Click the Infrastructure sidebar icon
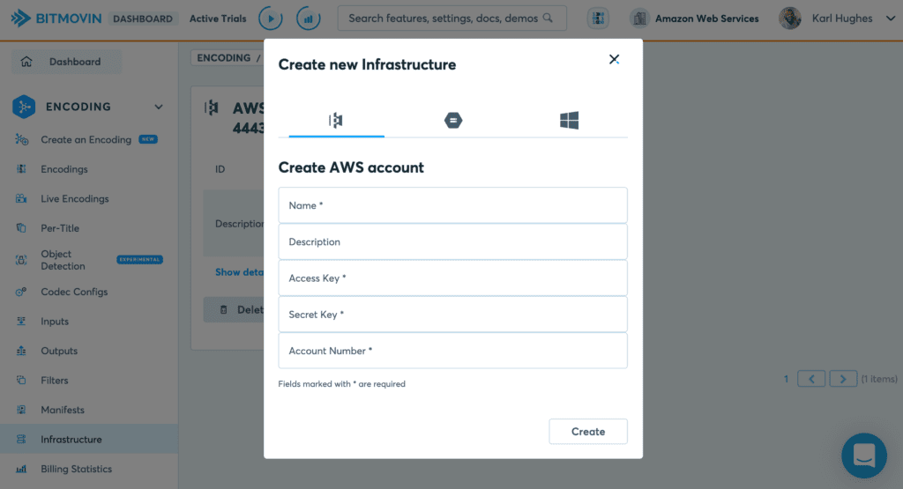 point(21,439)
